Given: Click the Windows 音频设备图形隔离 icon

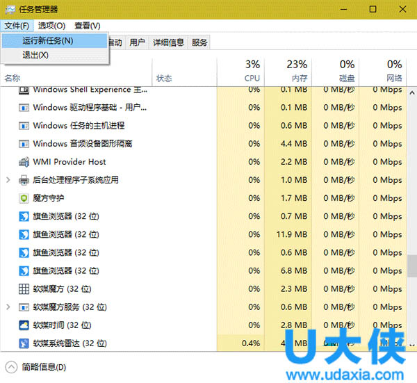Looking at the screenshot, I should click(x=24, y=144).
